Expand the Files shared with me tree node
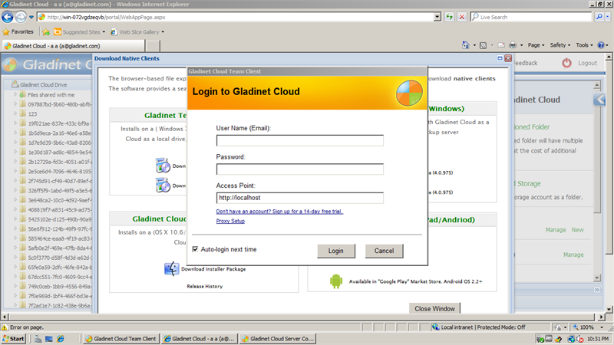 pos(15,94)
